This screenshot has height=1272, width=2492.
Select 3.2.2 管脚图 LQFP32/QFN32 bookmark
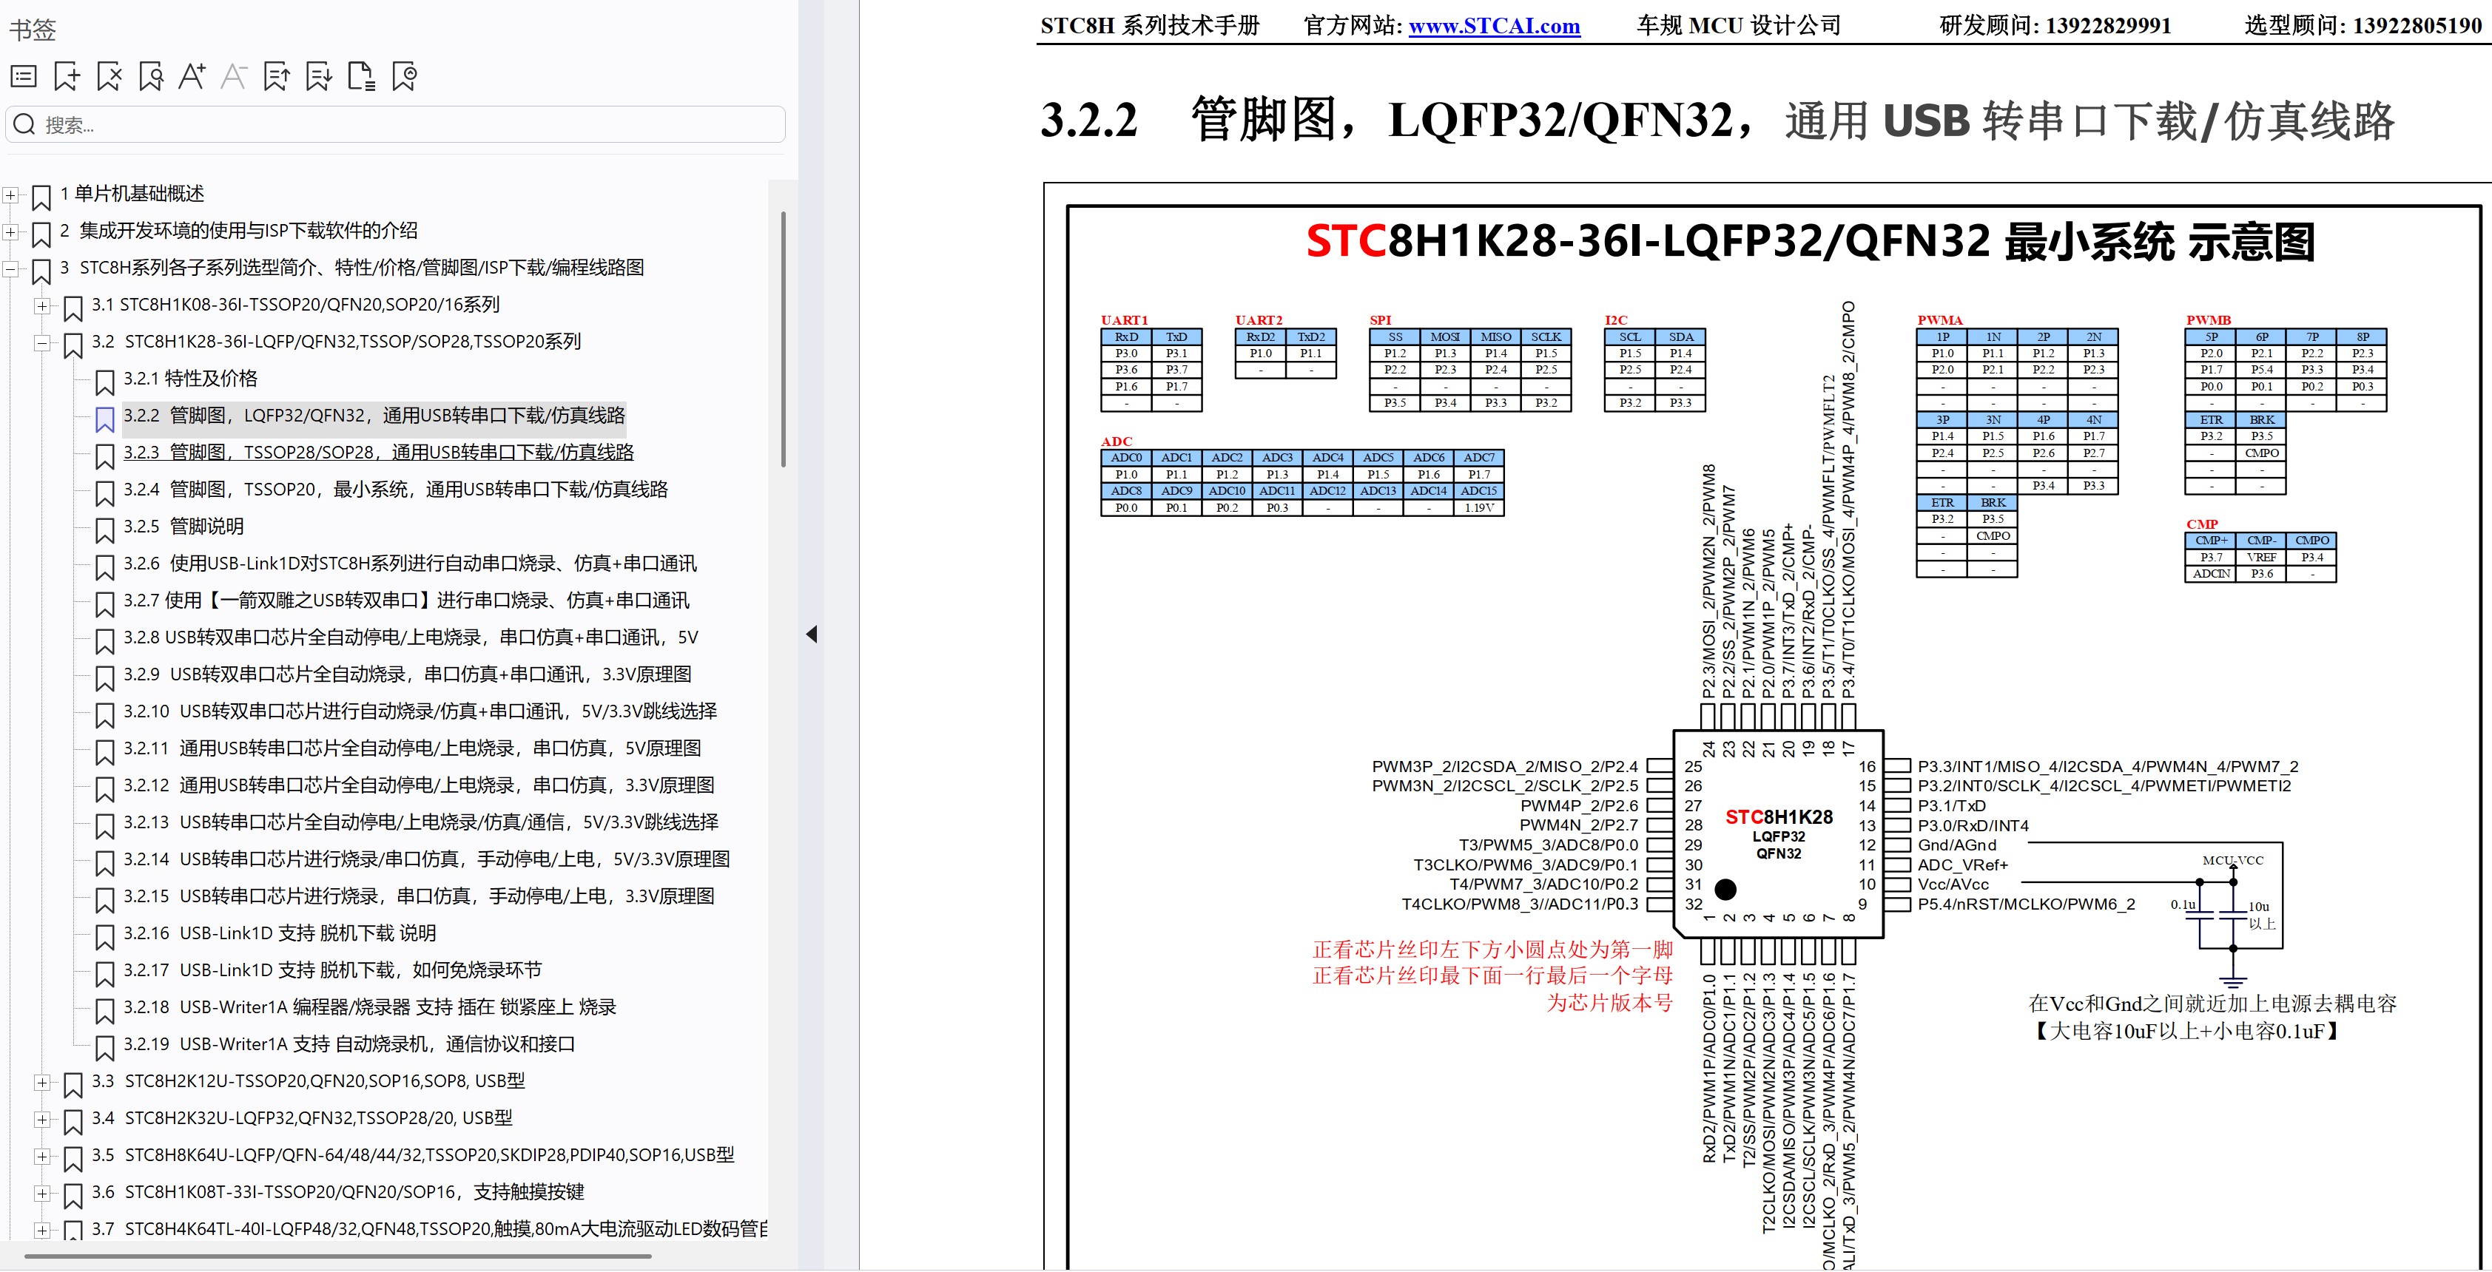[374, 416]
